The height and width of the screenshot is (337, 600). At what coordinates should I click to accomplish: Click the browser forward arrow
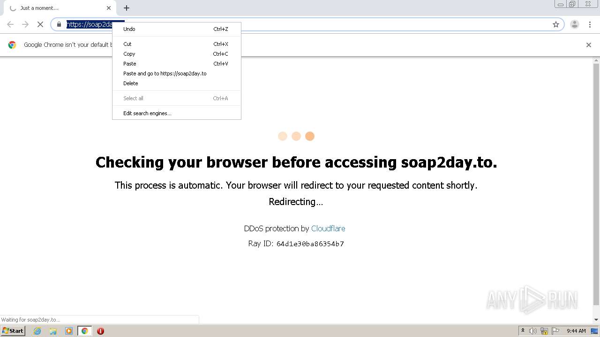(x=25, y=24)
